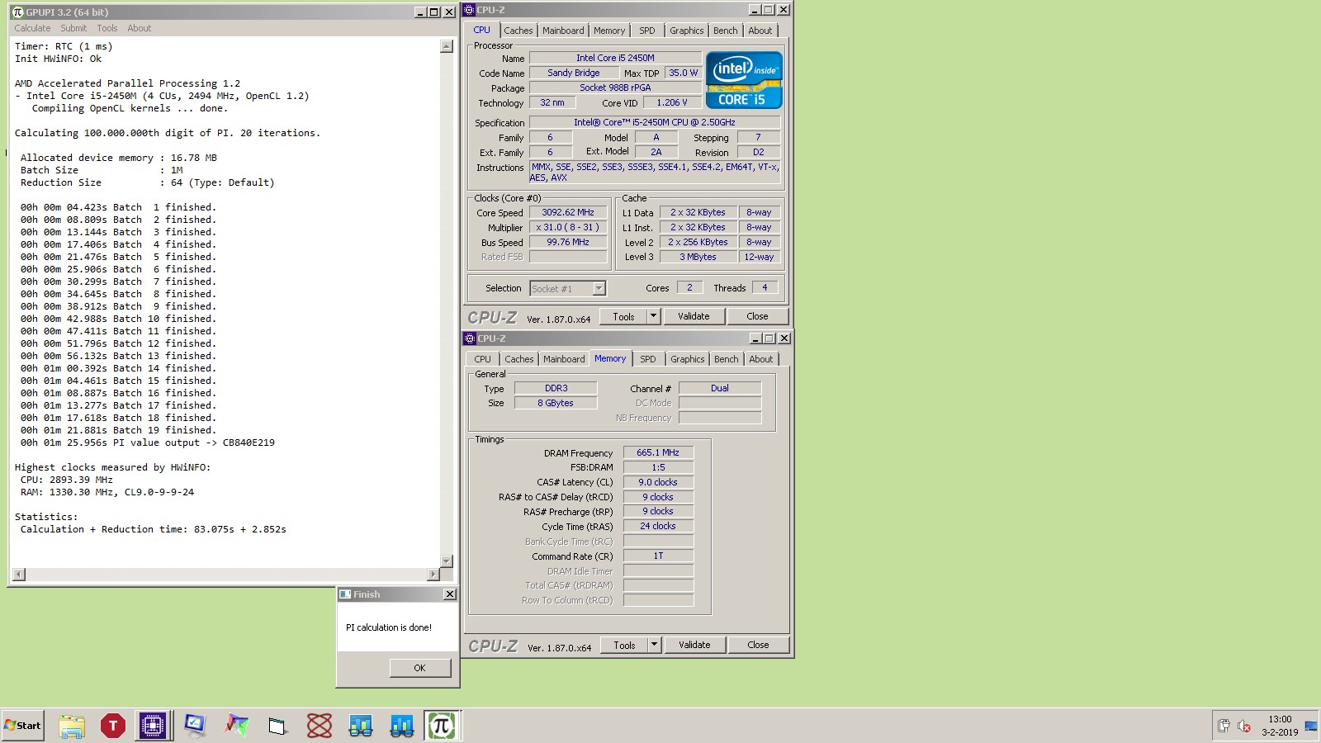The image size is (1321, 743).
Task: Click the CPU-Z icon in the upper CPU-Z title bar
Action: (x=470, y=10)
